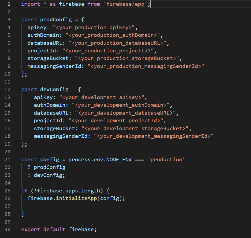Click the projectId key on line 7
The image size is (251, 238).
tap(42, 51)
